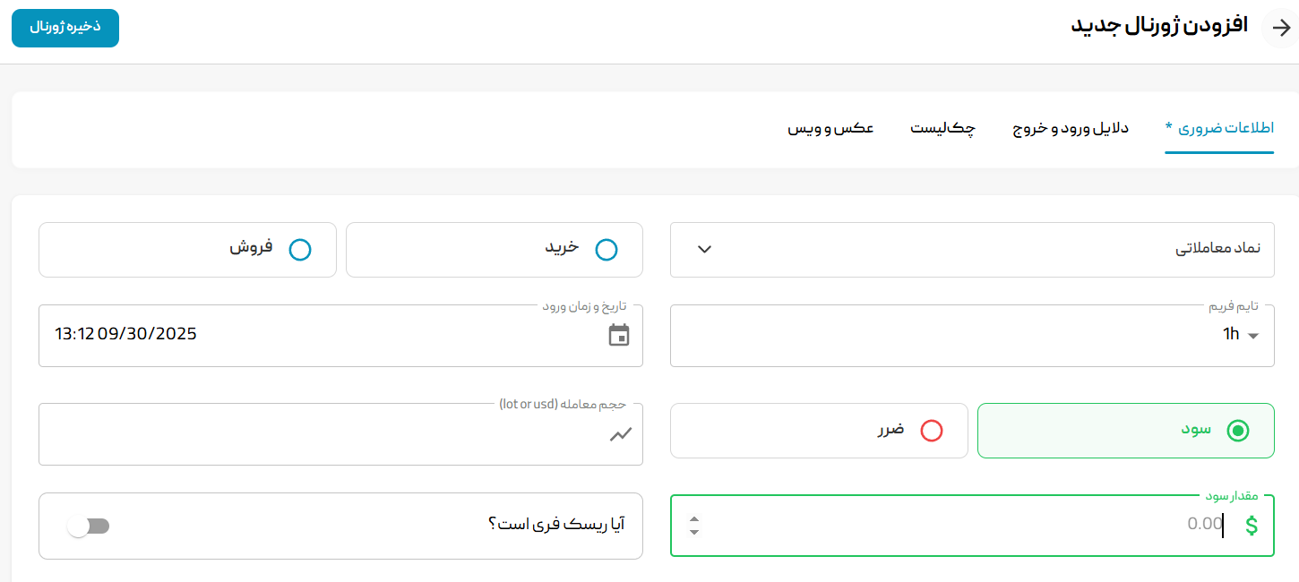Click the back arrow to leave journal form

click(x=1278, y=27)
